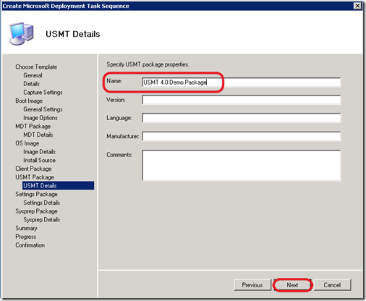Click the 'Version:' label
366x301 pixels.
[x=116, y=100]
